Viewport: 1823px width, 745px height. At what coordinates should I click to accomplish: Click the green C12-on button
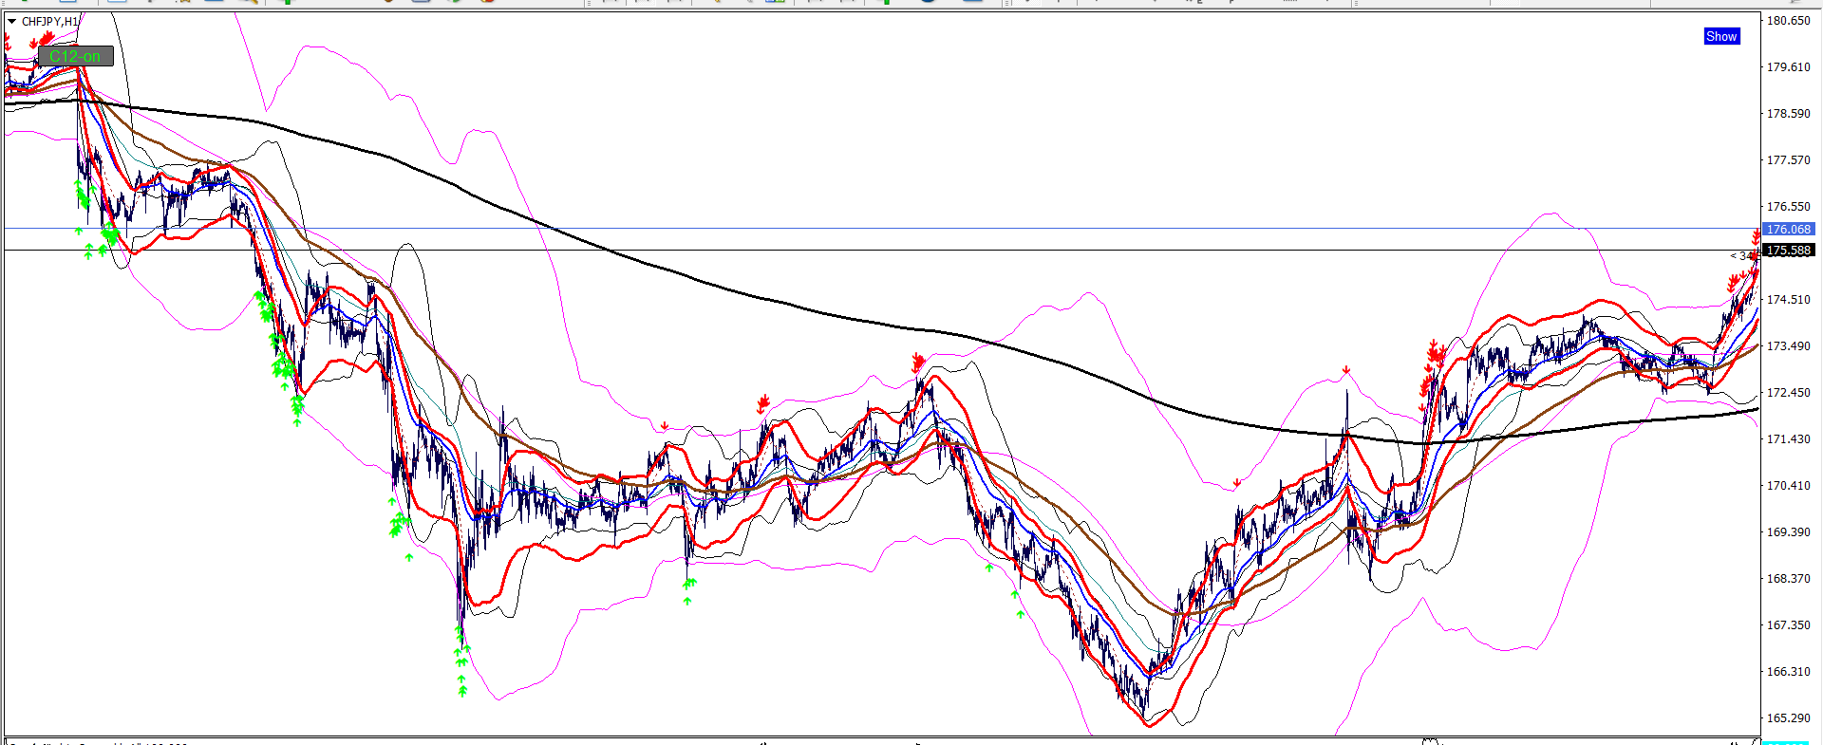point(76,57)
